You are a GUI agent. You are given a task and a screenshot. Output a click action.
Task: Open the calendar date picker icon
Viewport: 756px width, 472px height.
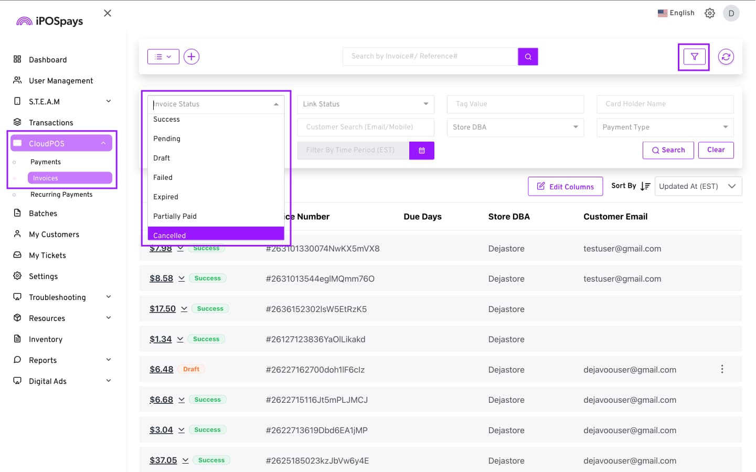click(x=421, y=151)
